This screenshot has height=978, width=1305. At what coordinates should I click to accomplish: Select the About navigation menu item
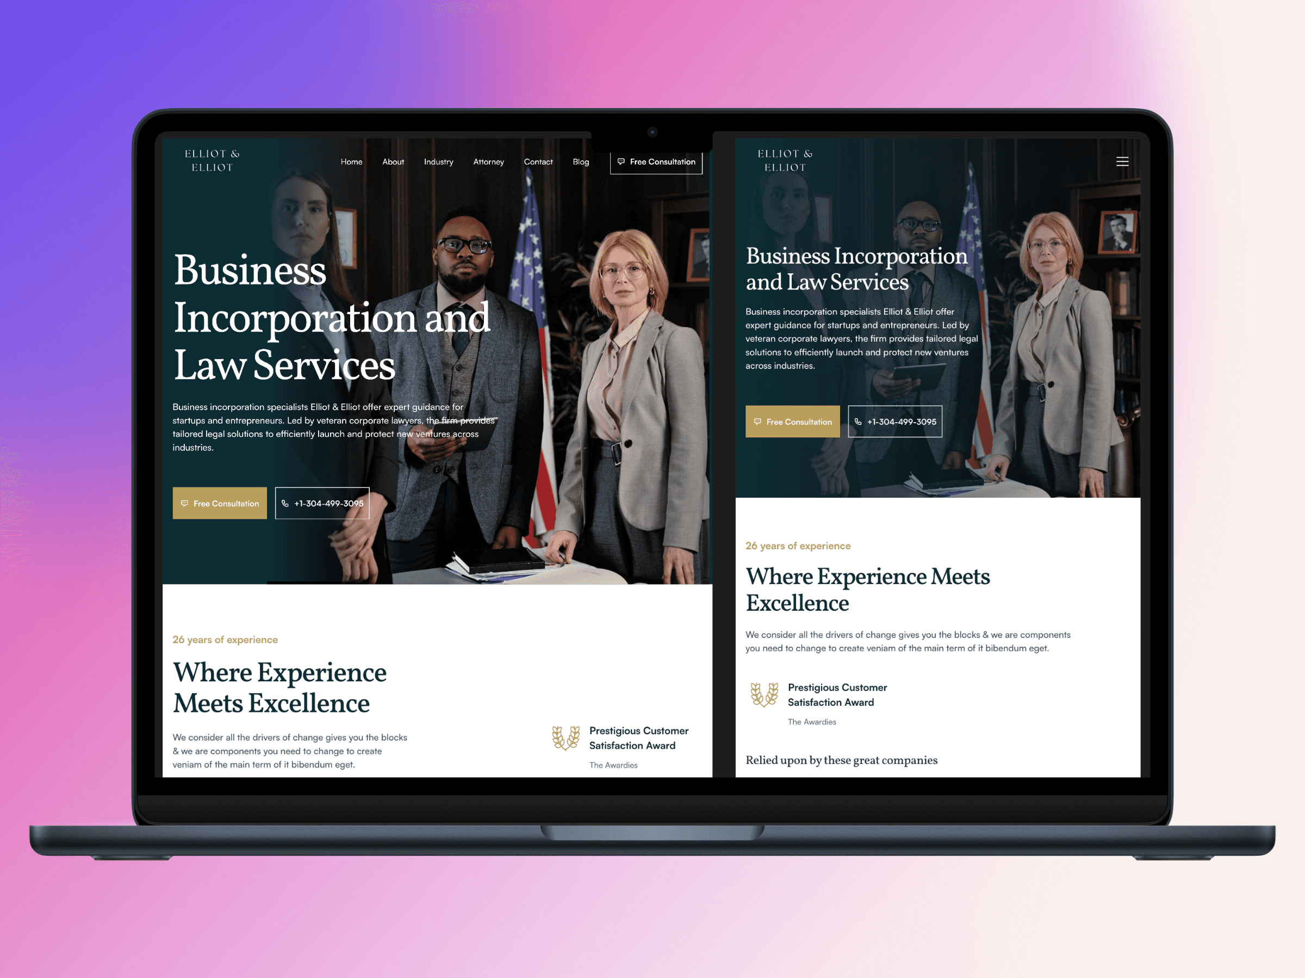coord(393,162)
